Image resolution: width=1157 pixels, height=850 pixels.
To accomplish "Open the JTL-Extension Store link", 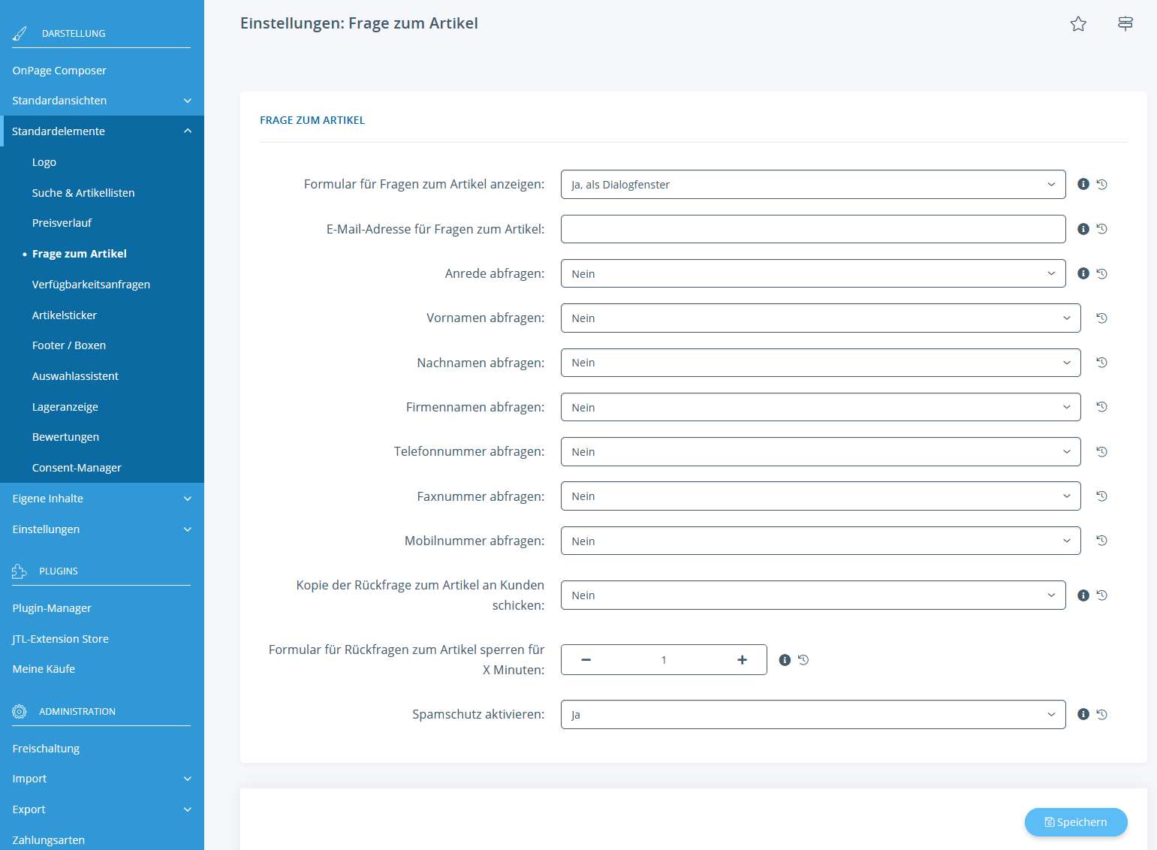I will (x=61, y=639).
